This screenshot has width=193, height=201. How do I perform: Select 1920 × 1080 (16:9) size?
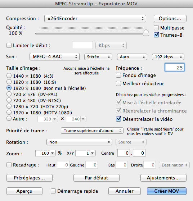(x=9, y=82)
